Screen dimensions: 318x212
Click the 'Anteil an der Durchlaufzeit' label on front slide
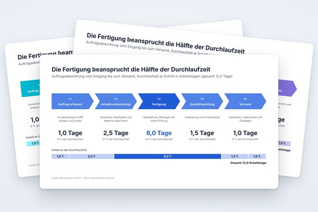point(69,150)
